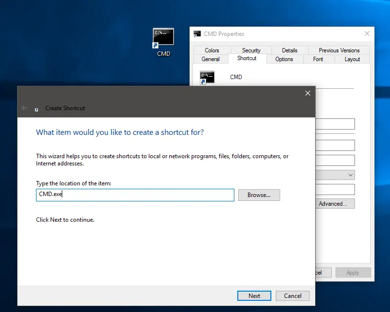The image size is (390, 312).
Task: Cancel the Create Shortcut wizard
Action: [x=293, y=296]
